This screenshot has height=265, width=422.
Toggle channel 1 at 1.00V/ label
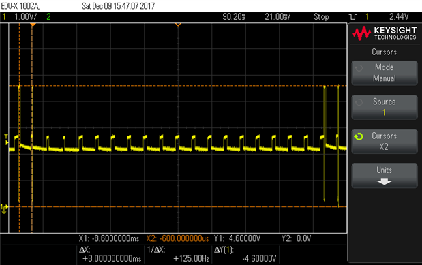(20, 16)
